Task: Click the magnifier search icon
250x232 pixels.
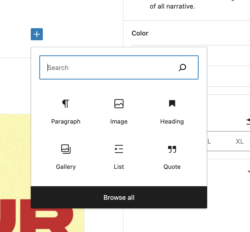Action: click(x=182, y=67)
